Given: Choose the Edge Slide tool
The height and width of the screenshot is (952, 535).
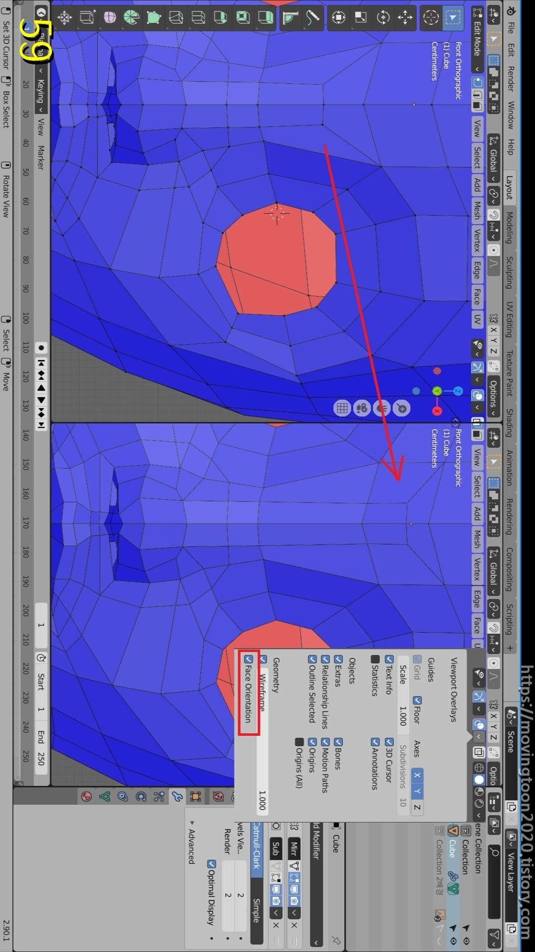Looking at the screenshot, I should [87, 17].
